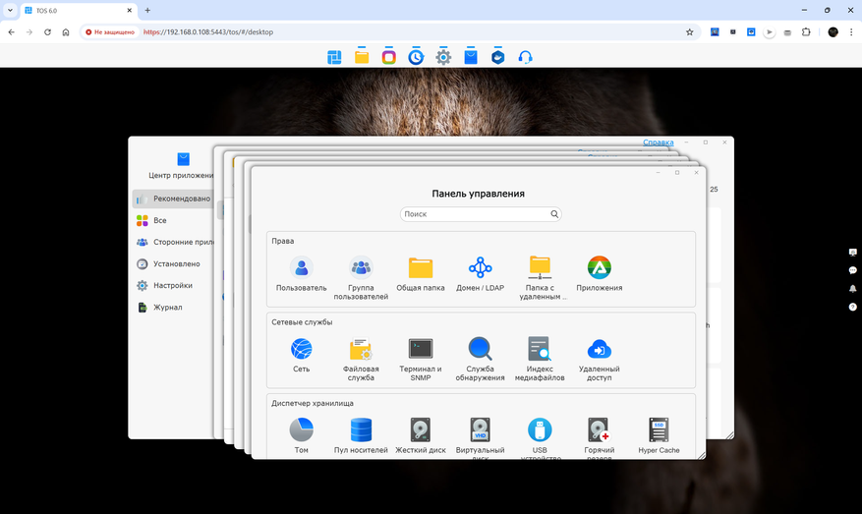Open the Пул носителей storage pool
Viewport: 862px width, 514px height.
pos(361,429)
